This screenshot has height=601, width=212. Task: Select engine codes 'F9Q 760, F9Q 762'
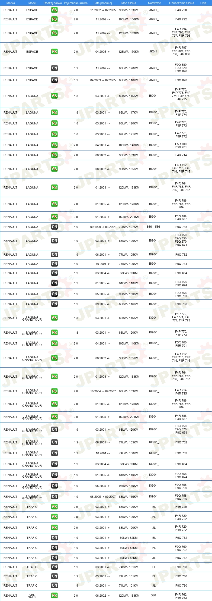click(x=181, y=548)
